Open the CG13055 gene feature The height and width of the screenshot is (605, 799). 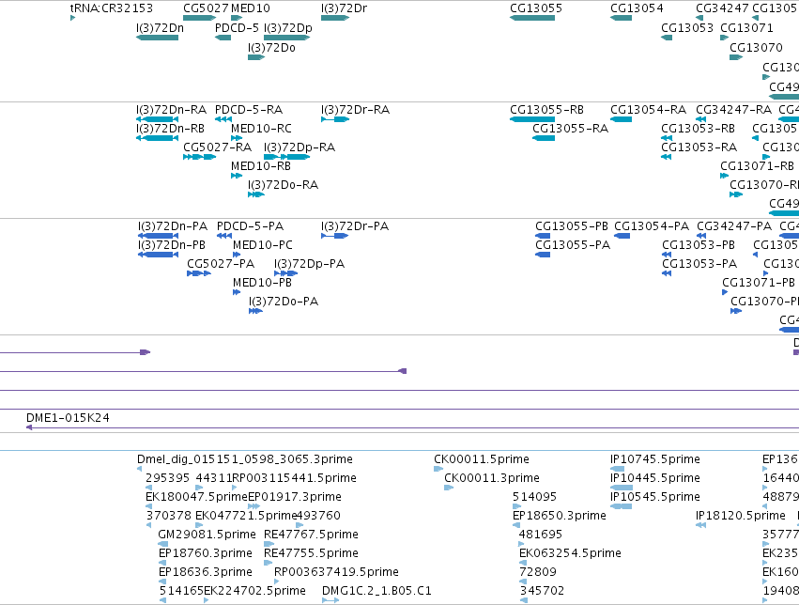(532, 18)
